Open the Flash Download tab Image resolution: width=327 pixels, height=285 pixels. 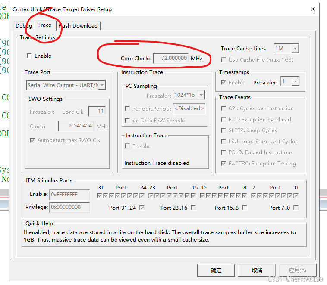(x=78, y=26)
